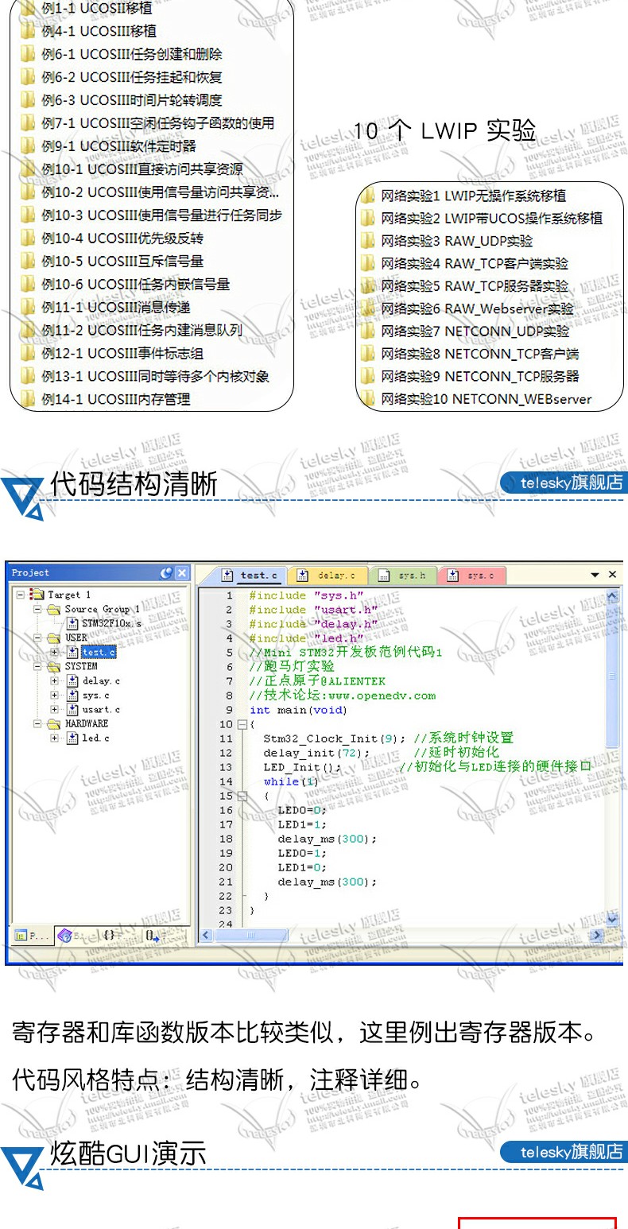Select test.c in the project tree
Image resolution: width=628 pixels, height=1229 pixels.
coord(99,653)
